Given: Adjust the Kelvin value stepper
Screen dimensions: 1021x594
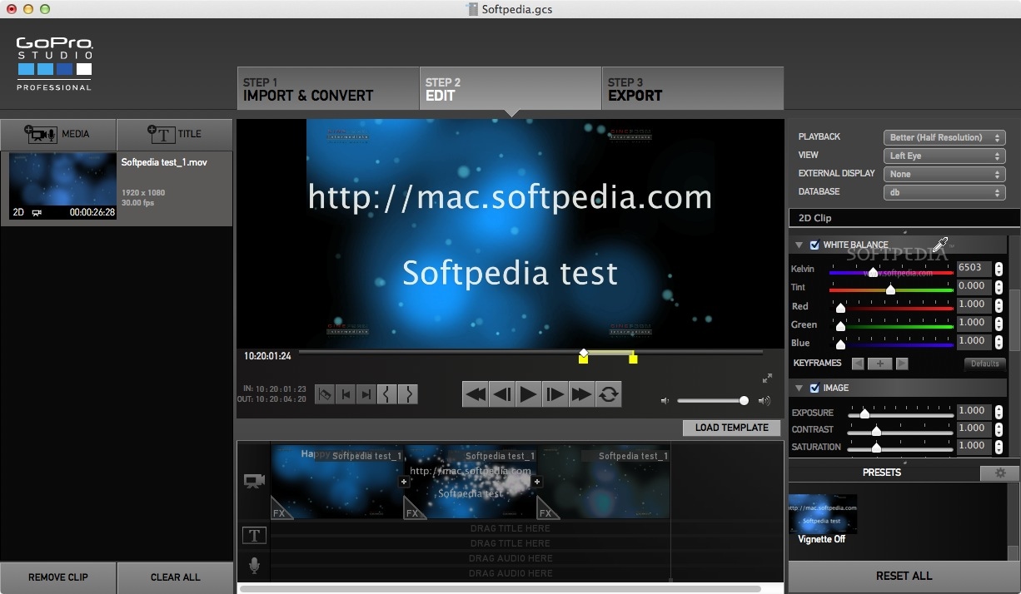Looking at the screenshot, I should point(999,269).
